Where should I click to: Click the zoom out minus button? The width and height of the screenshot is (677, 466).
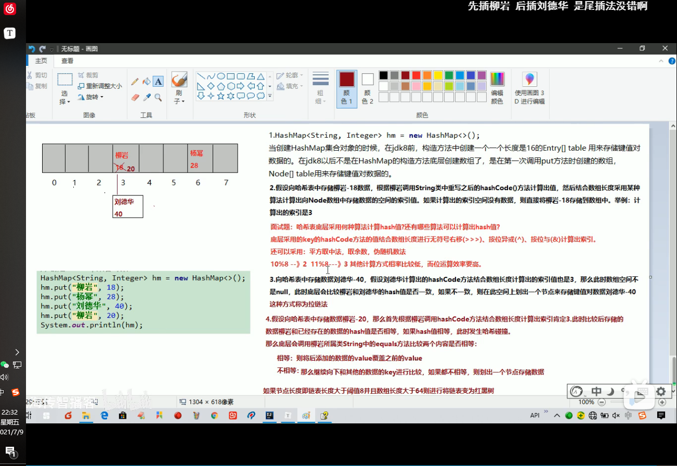click(601, 402)
